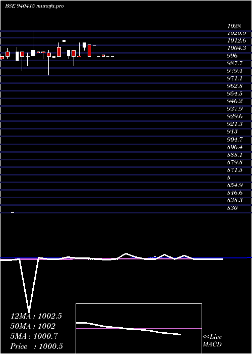Click the 962.8 price axis label
The image size is (252, 354).
point(235,86)
